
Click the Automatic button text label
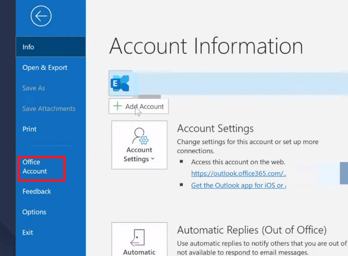[139, 252]
